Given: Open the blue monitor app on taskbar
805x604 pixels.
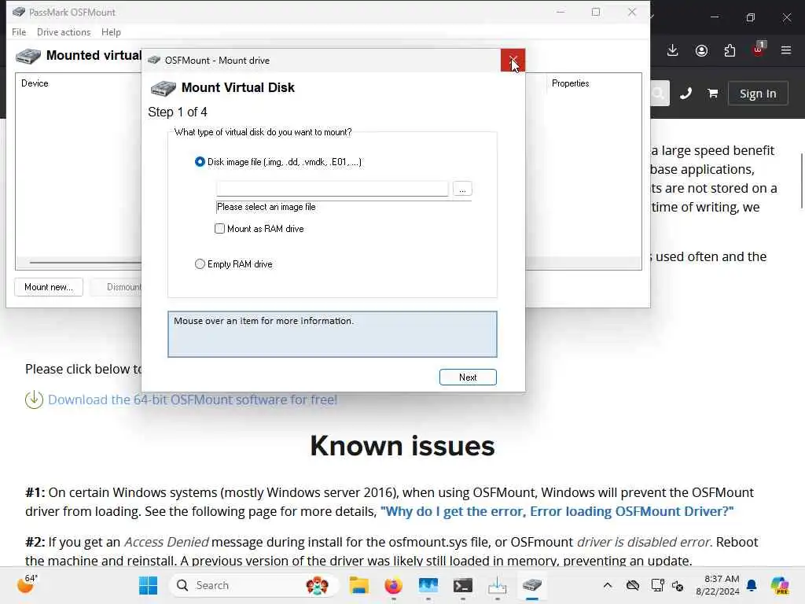Looking at the screenshot, I should (x=428, y=585).
